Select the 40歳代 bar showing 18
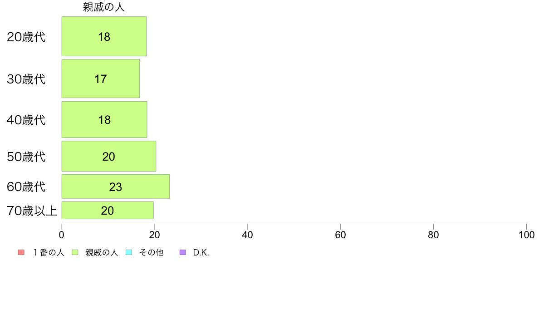Image resolution: width=539 pixels, height=334 pixels. 104,120
